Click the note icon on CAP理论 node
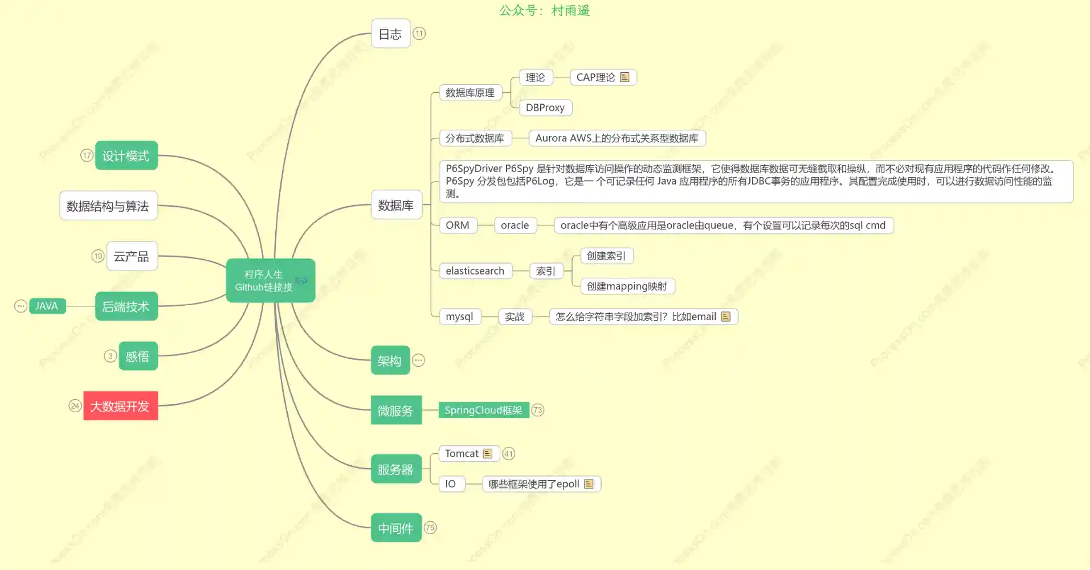 (x=624, y=77)
